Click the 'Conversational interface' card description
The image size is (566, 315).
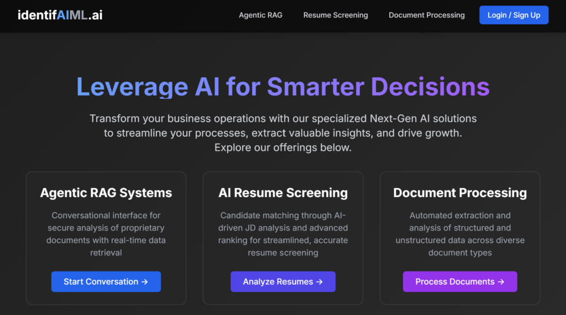(x=106, y=234)
